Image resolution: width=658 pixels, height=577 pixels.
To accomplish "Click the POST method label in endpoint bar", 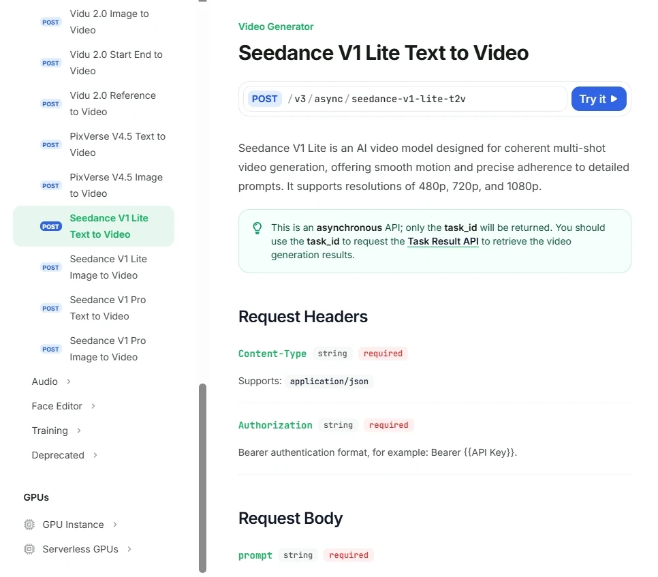I will [x=264, y=99].
